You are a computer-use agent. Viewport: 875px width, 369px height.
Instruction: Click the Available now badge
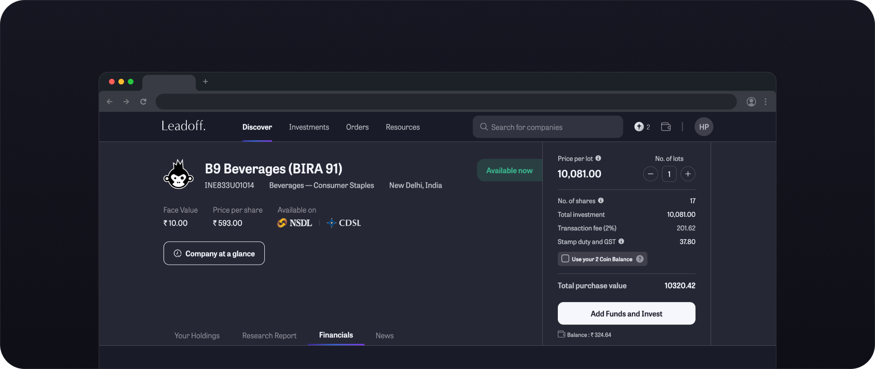510,170
